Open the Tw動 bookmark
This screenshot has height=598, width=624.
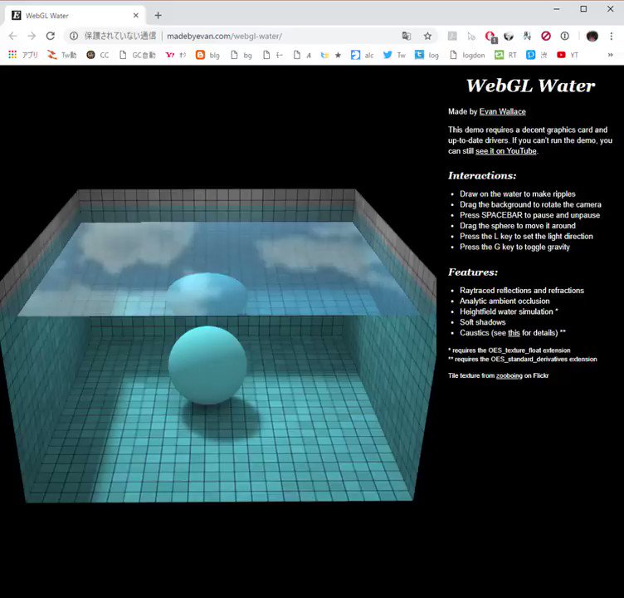[61, 55]
